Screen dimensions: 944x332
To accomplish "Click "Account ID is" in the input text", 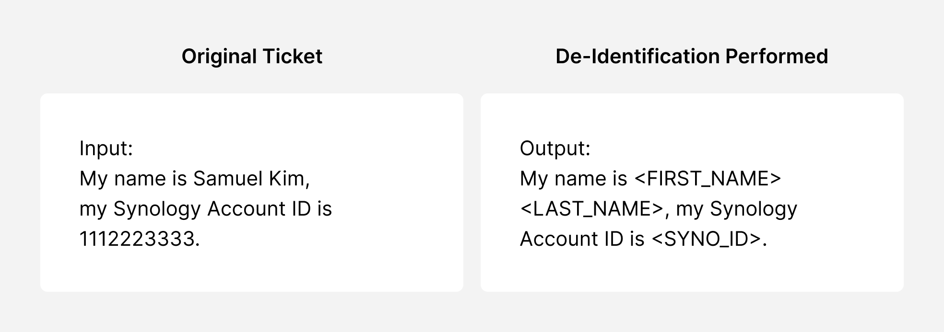I will coord(270,209).
